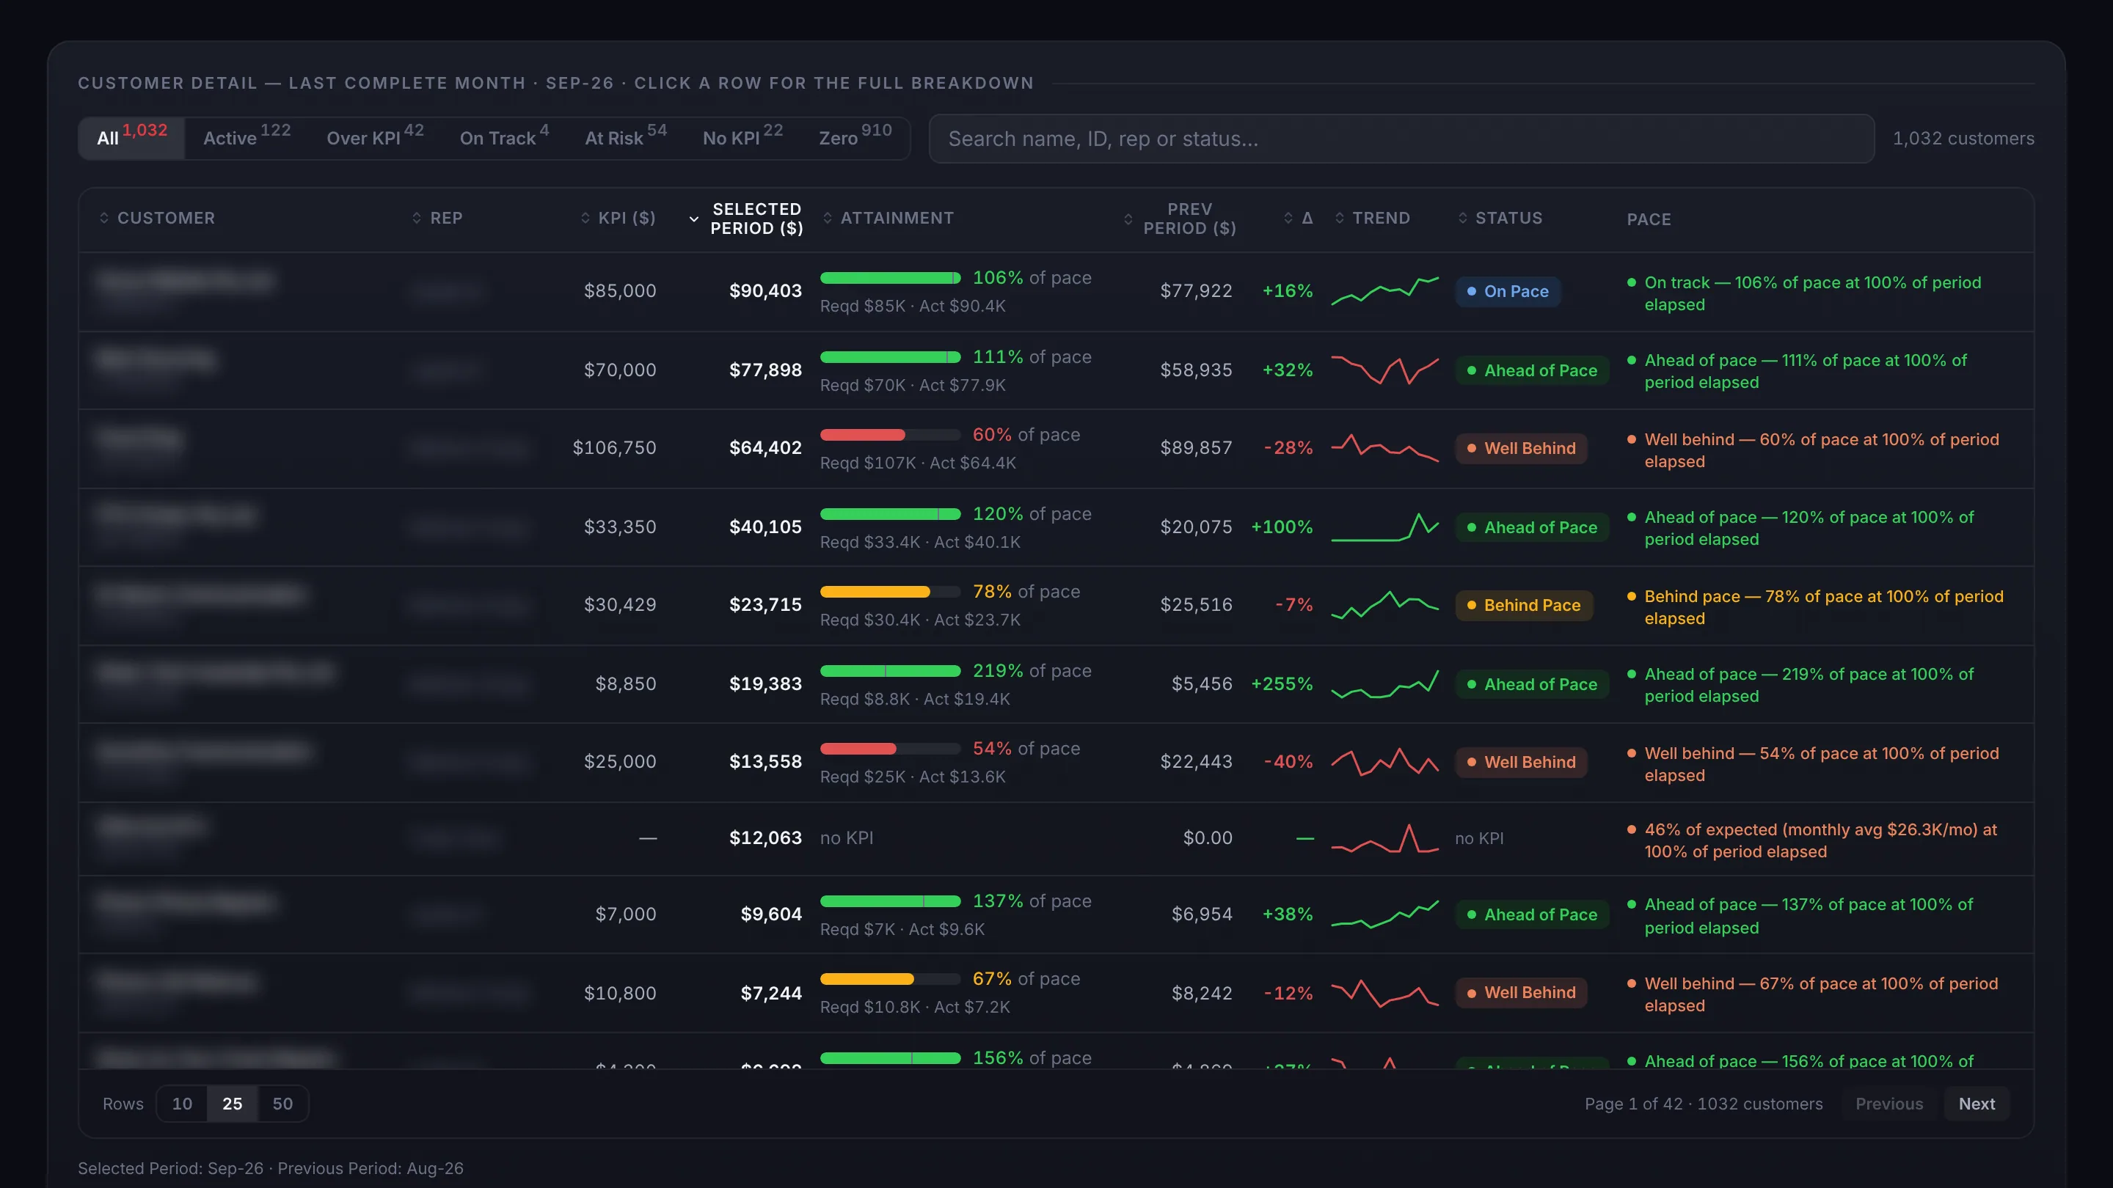The height and width of the screenshot is (1188, 2113).
Task: Set rows per page to 50
Action: coord(283,1104)
